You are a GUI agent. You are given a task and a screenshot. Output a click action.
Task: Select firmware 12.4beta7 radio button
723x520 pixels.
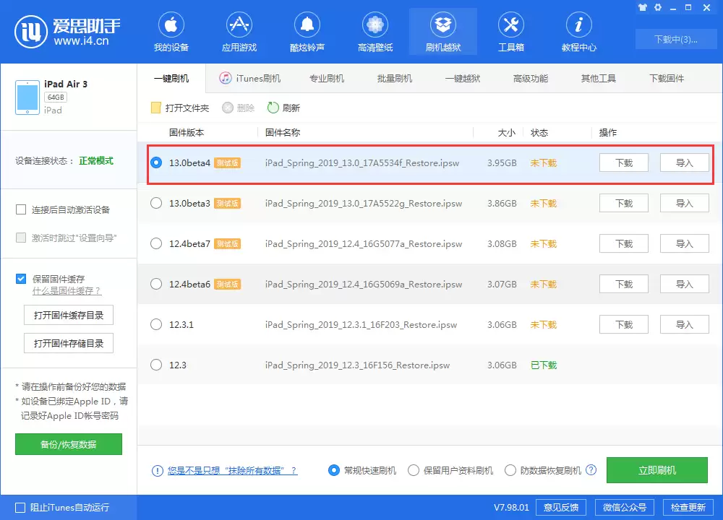pyautogui.click(x=156, y=243)
